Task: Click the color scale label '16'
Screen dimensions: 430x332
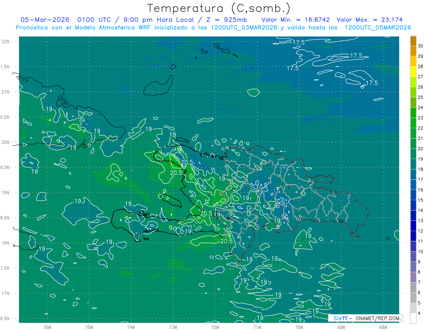Action: [420, 190]
